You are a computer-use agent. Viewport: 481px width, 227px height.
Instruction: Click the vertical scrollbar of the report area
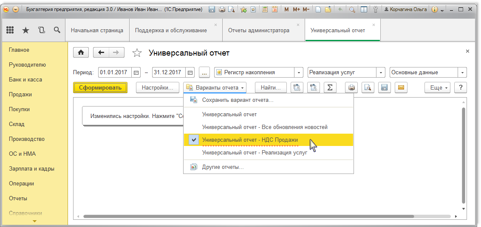click(464, 155)
